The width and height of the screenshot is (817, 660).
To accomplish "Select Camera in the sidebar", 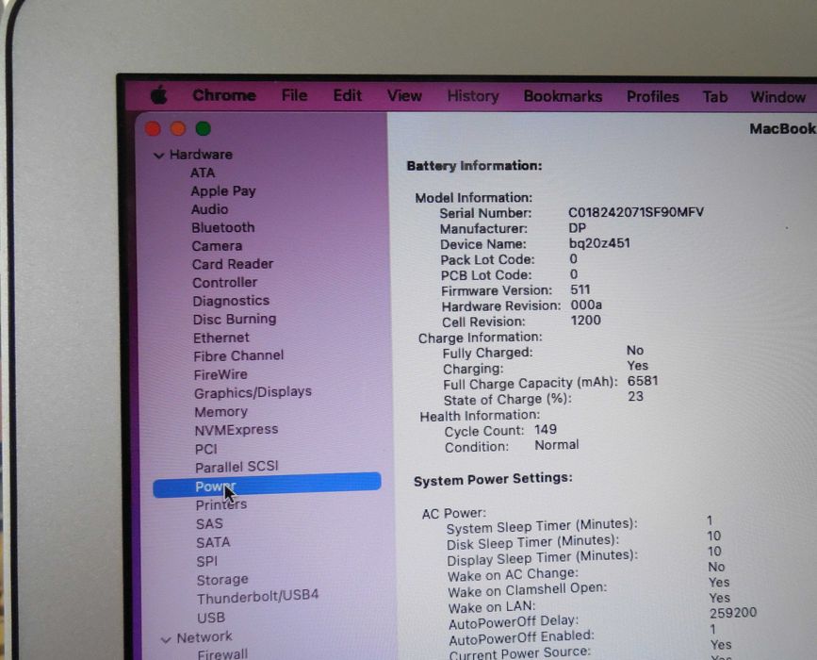I will (217, 245).
